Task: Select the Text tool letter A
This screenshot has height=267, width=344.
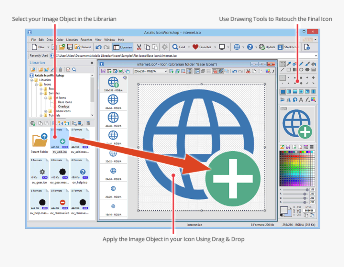Action: pos(301,100)
